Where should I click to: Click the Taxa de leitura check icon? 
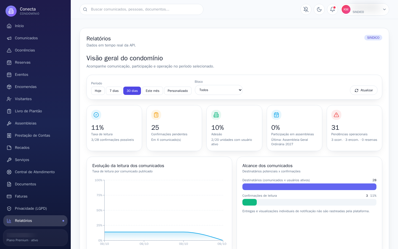pos(96,115)
